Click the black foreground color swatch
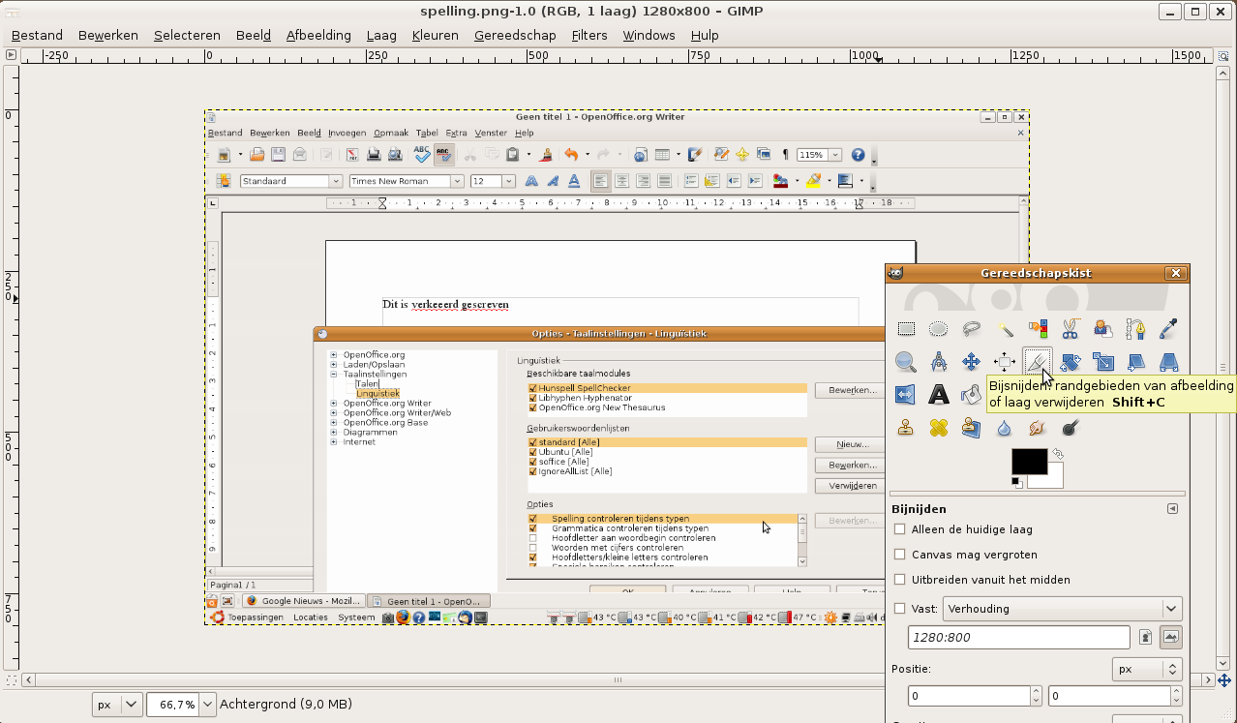 tap(1029, 462)
